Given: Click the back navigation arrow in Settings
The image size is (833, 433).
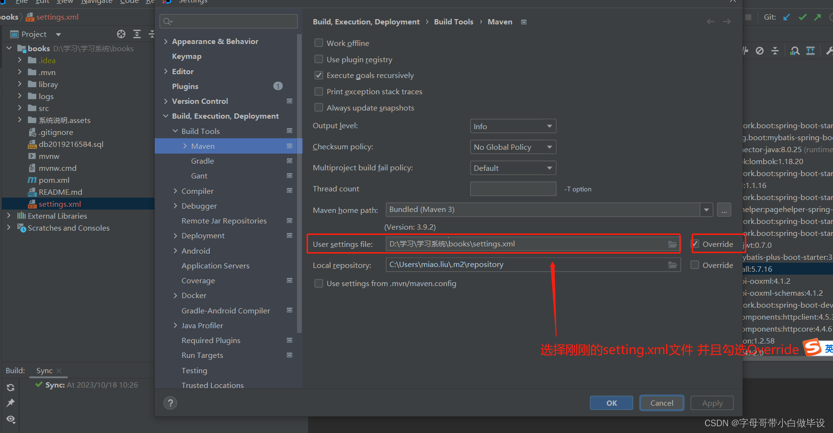Looking at the screenshot, I should point(710,22).
